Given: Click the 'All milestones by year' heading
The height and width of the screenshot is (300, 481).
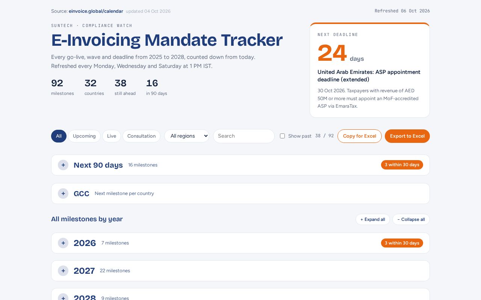Looking at the screenshot, I should click(x=87, y=219).
